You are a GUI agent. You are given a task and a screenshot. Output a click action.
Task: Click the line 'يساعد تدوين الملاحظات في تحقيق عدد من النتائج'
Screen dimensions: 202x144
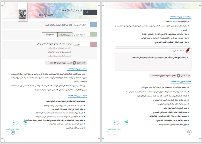pyautogui.click(x=66, y=101)
